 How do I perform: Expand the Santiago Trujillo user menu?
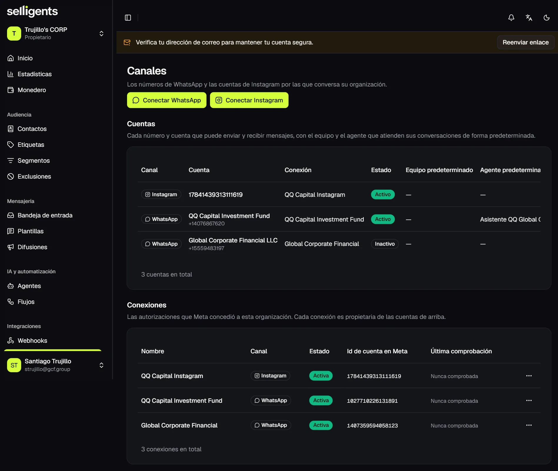coord(56,365)
